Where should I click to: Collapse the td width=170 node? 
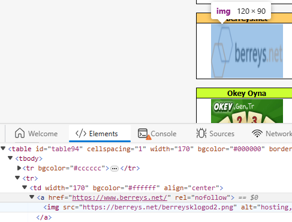(x=25, y=187)
